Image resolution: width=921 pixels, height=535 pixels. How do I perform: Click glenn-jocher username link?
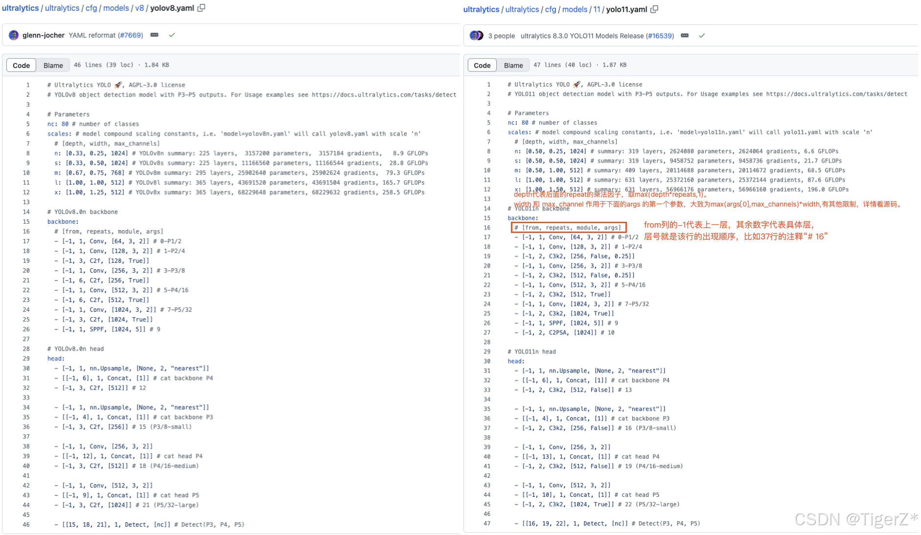pyautogui.click(x=44, y=35)
